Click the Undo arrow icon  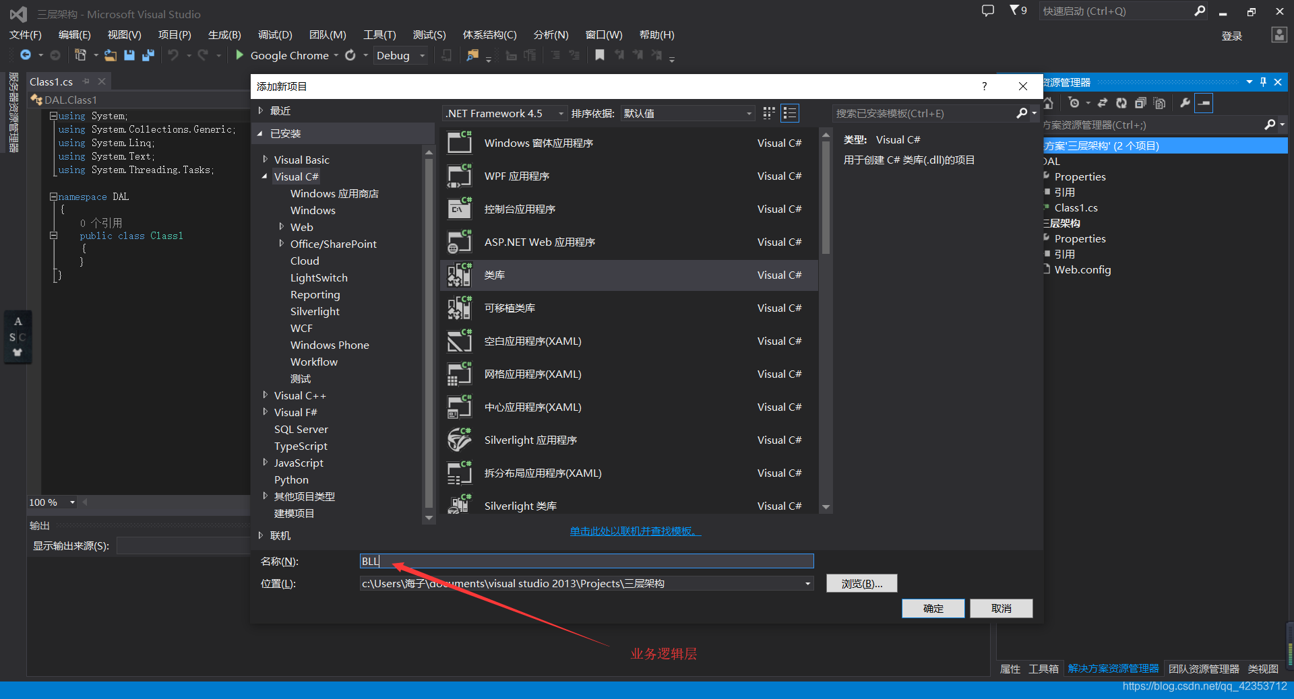(x=173, y=55)
